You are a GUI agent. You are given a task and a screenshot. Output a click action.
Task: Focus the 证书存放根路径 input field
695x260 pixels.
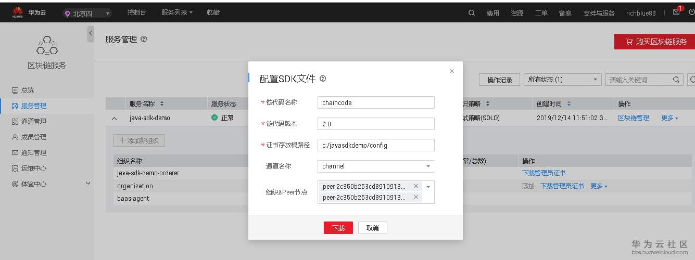click(x=376, y=145)
